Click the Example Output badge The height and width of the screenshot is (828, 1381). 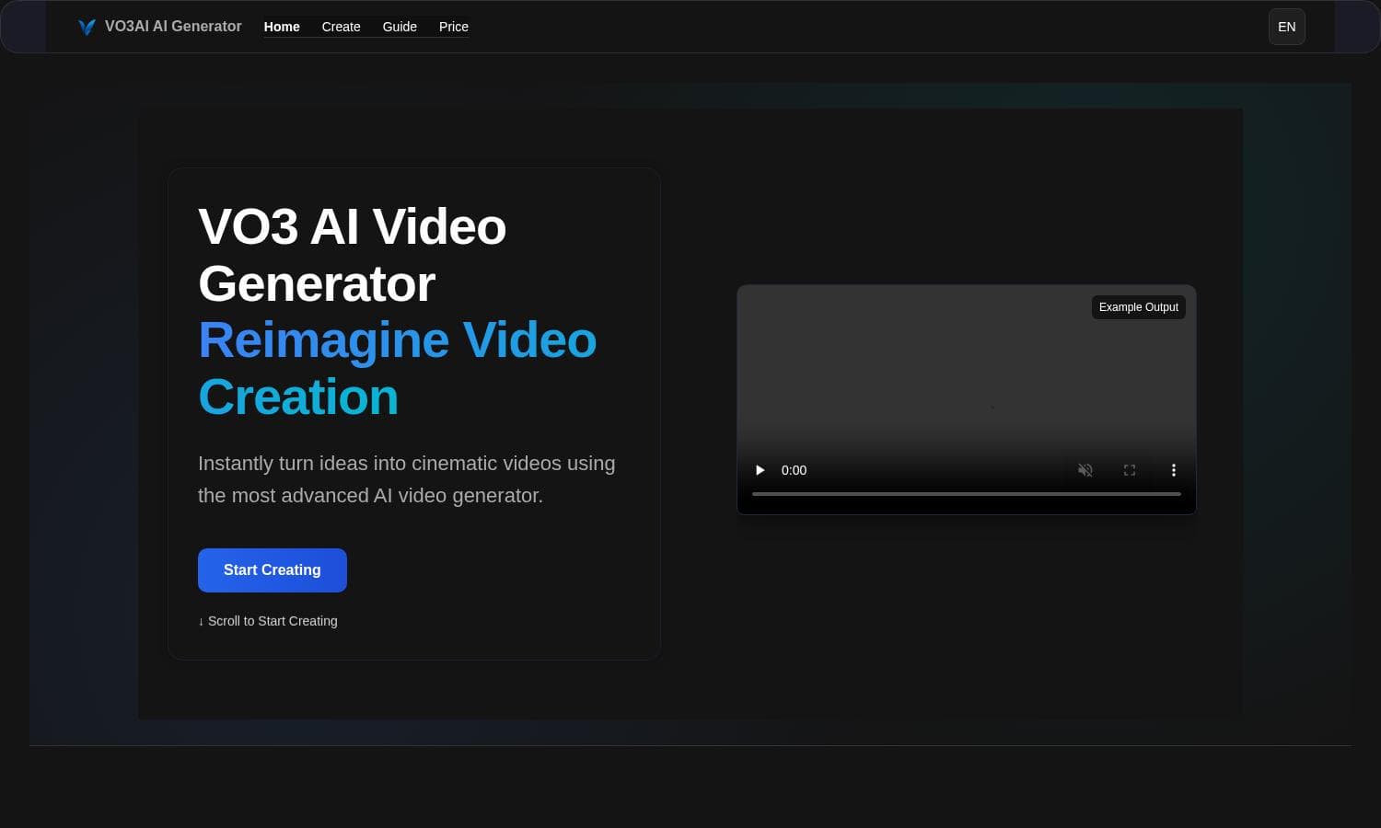[x=1138, y=306]
